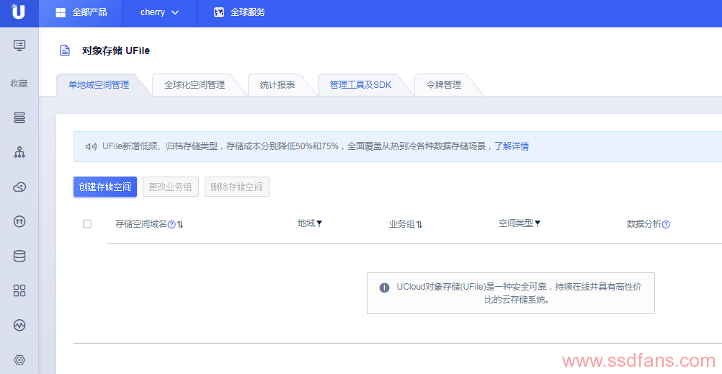Expand the cherry project dropdown

tap(159, 12)
